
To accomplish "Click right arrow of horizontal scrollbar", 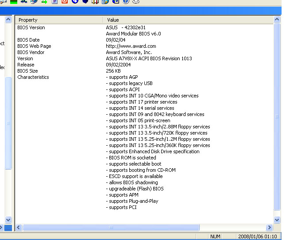I will pos(269,227).
